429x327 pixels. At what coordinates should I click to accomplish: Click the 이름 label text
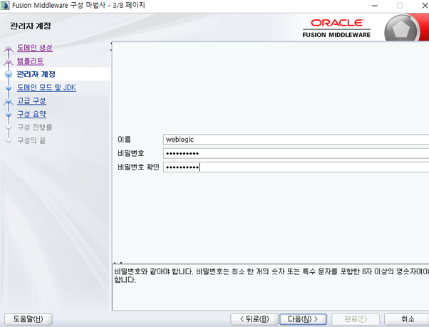tap(124, 140)
